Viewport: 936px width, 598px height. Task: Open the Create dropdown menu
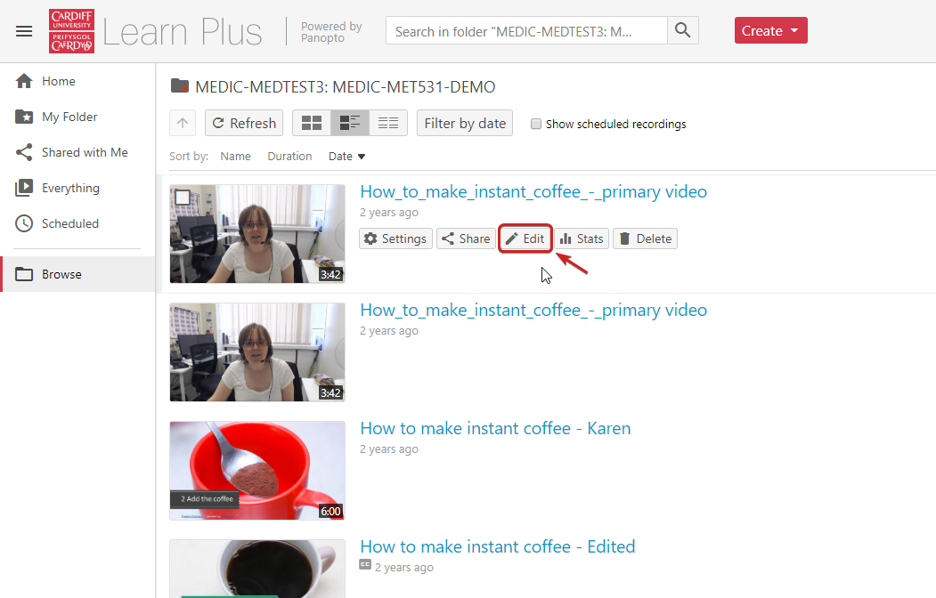tap(770, 30)
